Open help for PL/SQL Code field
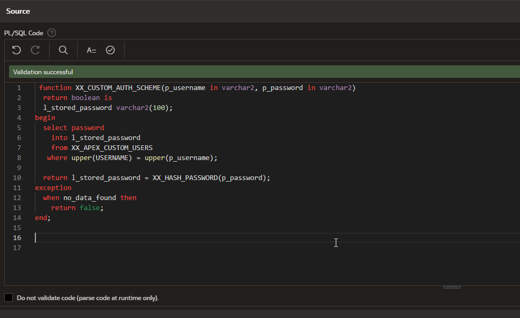 (51, 33)
